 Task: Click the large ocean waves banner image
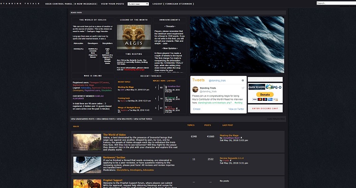point(237,45)
